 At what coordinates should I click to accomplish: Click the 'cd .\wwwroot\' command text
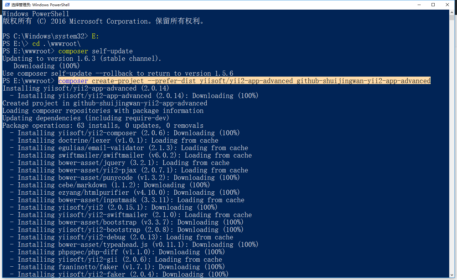click(x=56, y=44)
